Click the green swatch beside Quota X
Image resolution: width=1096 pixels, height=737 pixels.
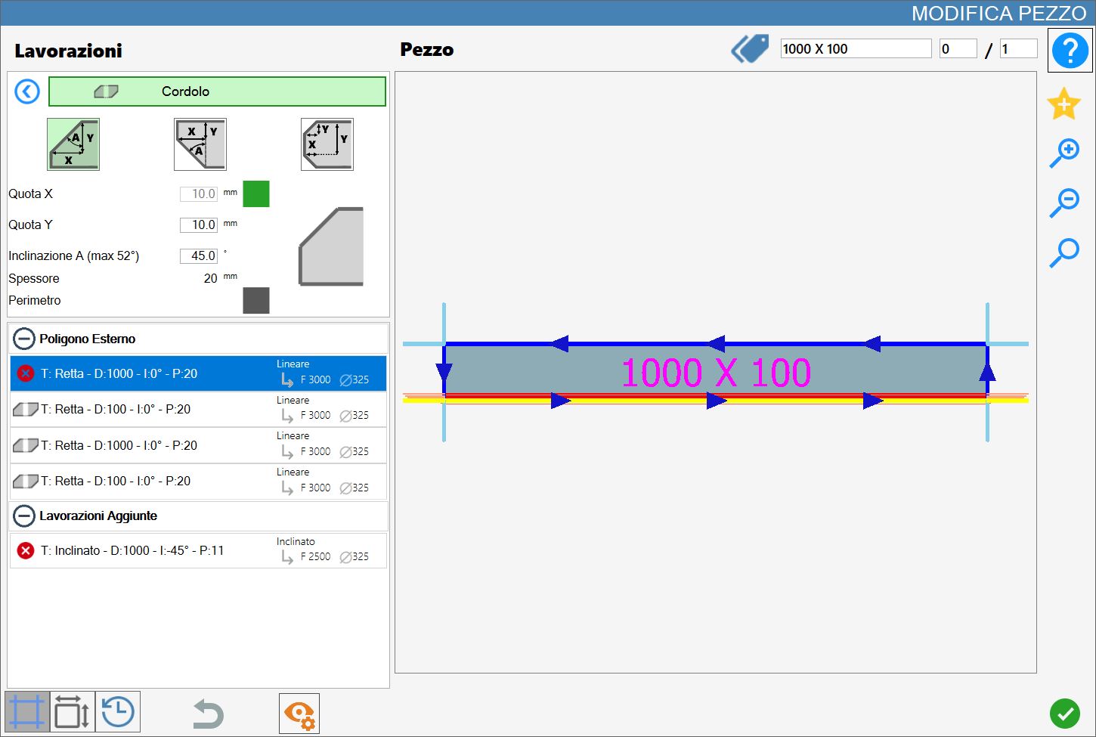(x=256, y=194)
